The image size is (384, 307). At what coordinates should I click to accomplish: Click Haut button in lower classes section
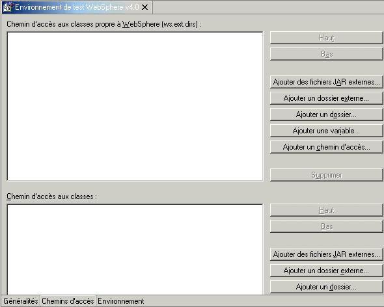click(x=327, y=210)
